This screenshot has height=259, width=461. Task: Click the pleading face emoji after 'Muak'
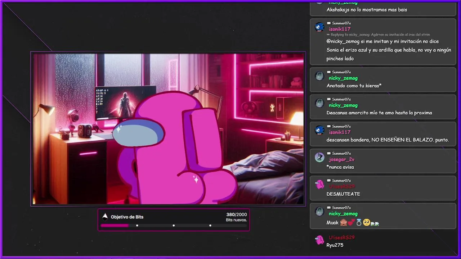point(366,223)
